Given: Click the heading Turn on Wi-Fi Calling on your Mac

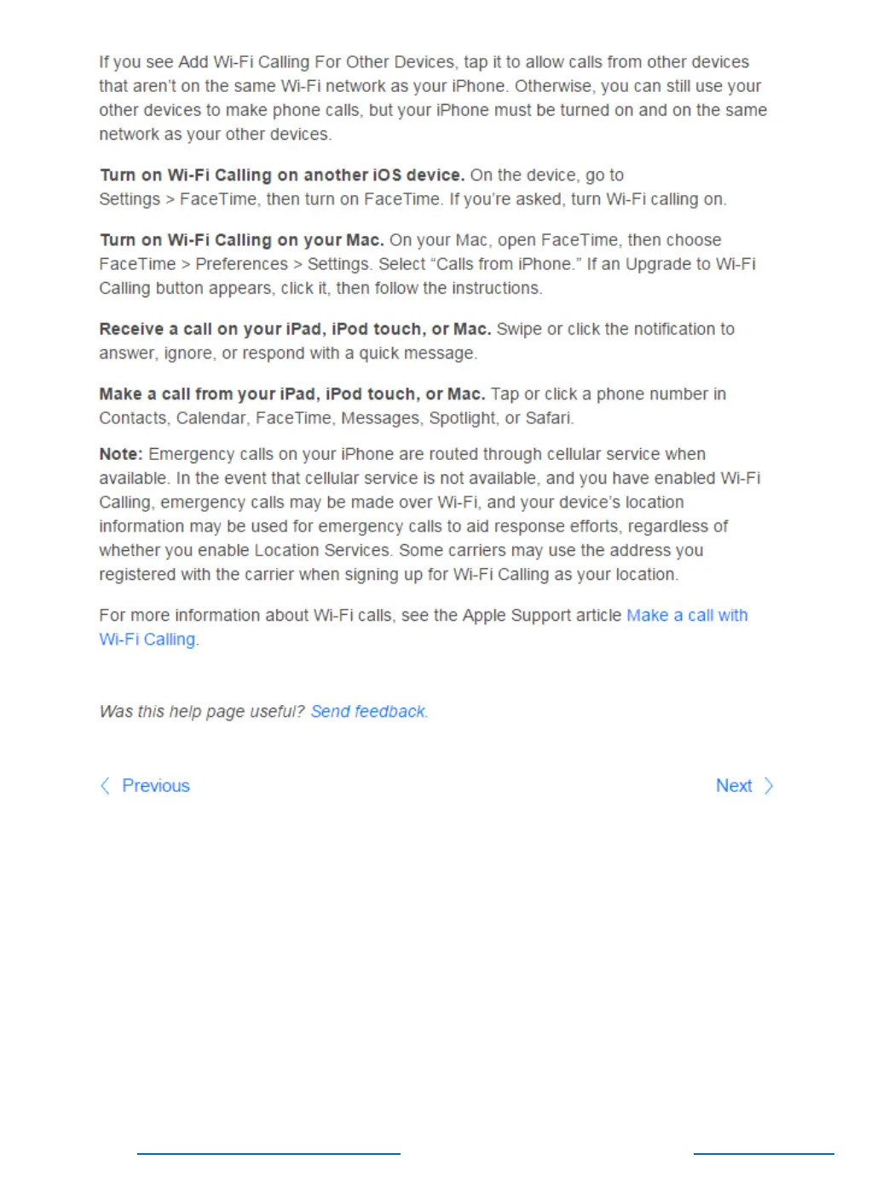Looking at the screenshot, I should pos(241,239).
